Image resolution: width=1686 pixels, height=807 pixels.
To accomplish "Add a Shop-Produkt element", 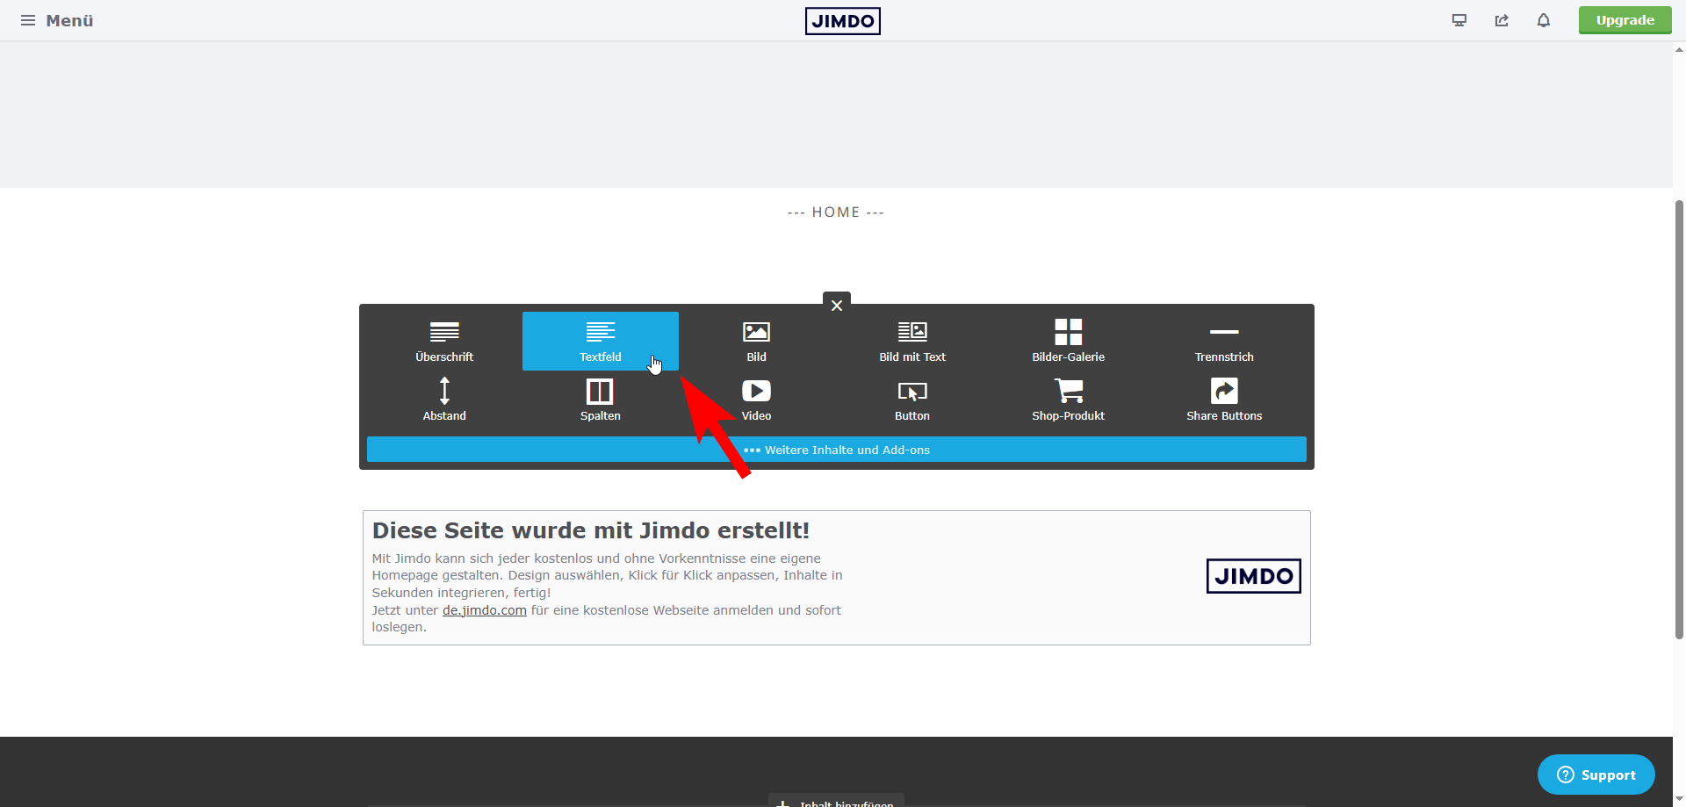I will point(1068,400).
